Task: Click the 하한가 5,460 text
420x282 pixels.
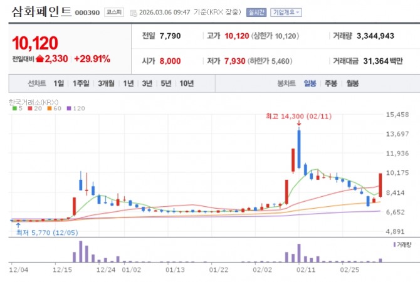Action: click(x=270, y=61)
